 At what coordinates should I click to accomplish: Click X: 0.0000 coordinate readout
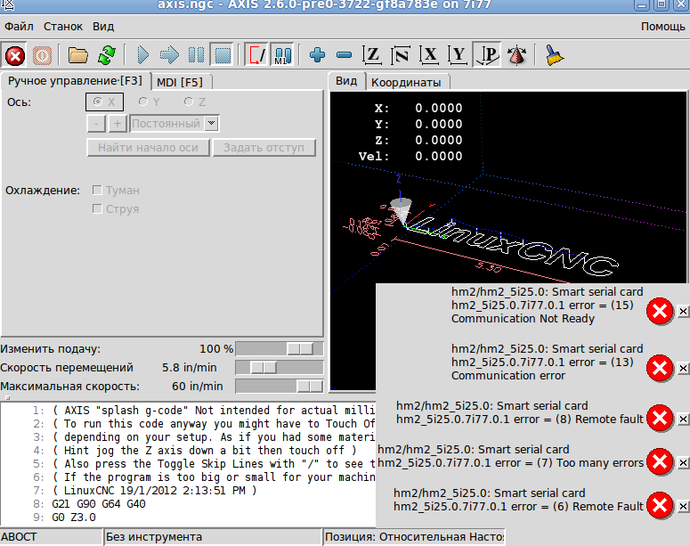pos(418,108)
